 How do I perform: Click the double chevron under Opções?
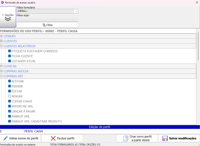[8, 19]
